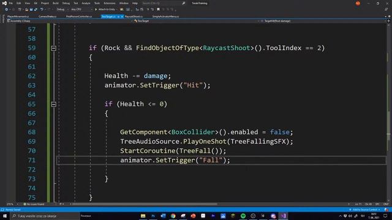392x220 pixels.
Task: Click the search magnifier icon
Action: coord(184,3)
